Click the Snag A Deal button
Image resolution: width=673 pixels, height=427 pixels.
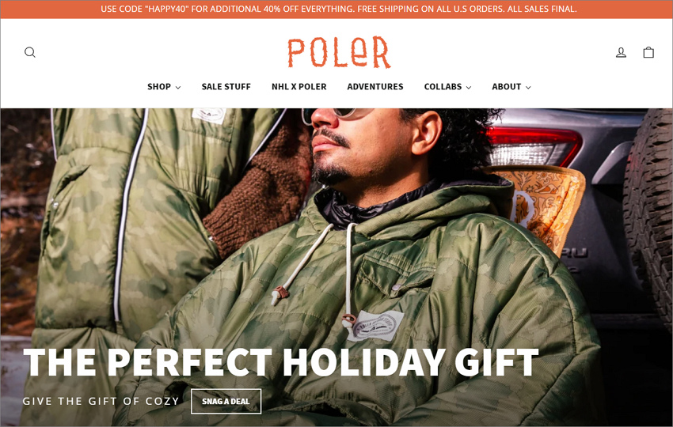226,401
